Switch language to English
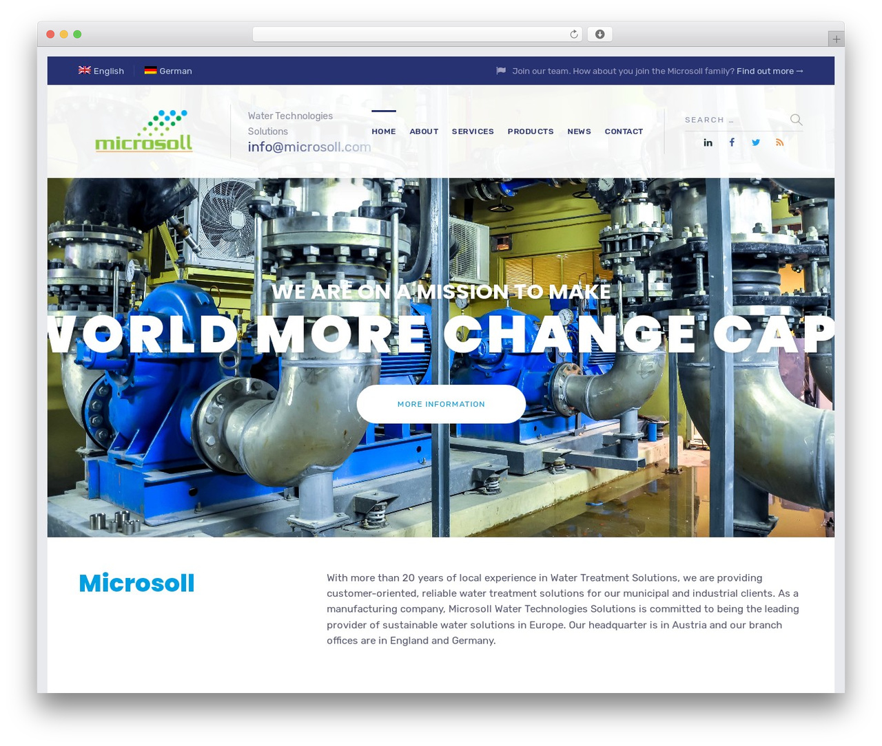882x746 pixels. click(x=101, y=71)
